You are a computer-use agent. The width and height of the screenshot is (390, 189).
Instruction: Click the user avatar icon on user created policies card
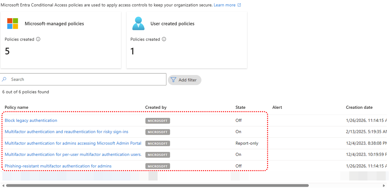138,24
